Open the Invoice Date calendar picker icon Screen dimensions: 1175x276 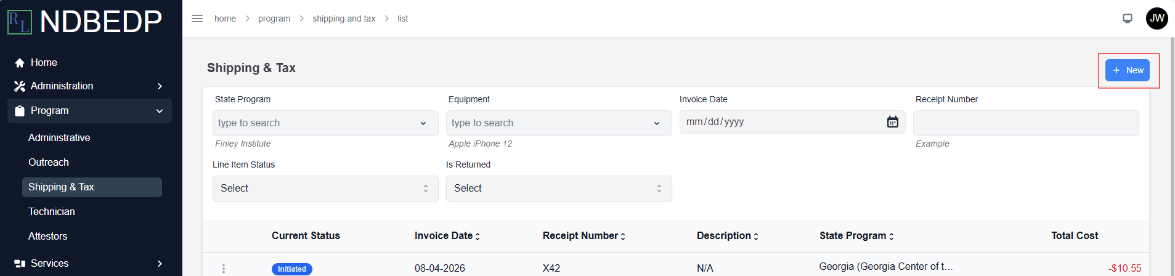892,122
